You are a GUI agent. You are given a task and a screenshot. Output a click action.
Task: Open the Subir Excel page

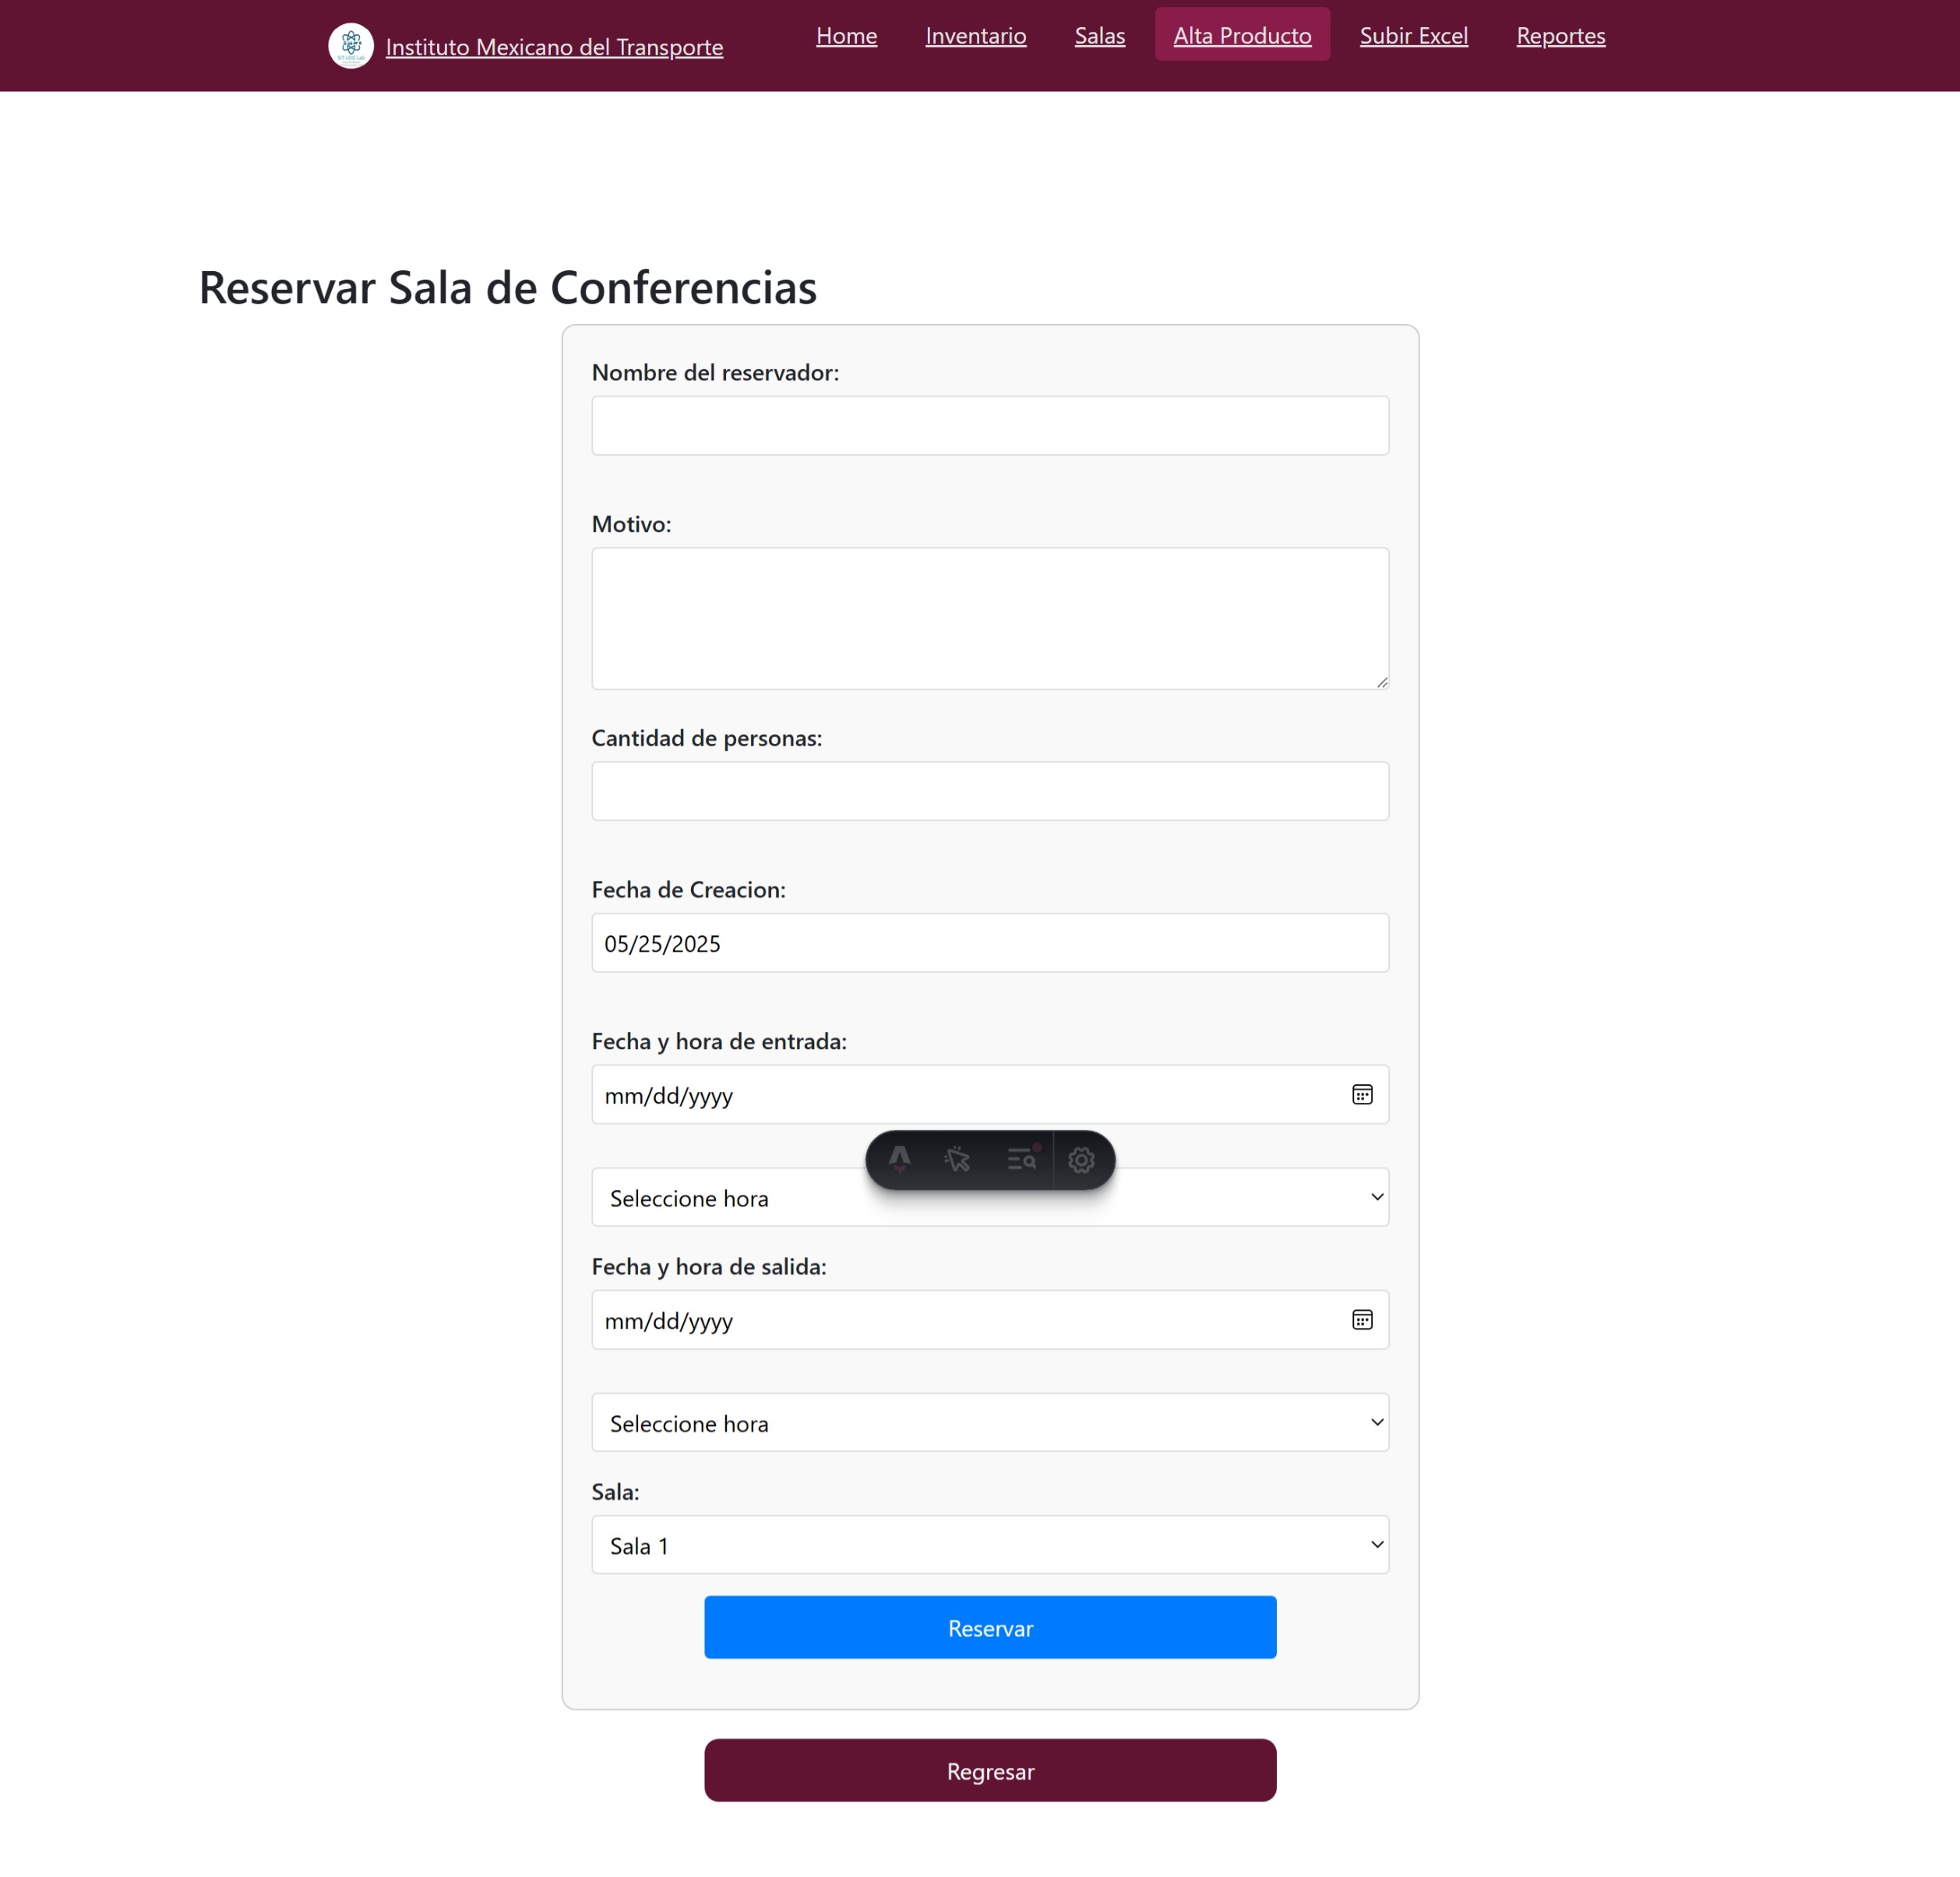(x=1413, y=36)
